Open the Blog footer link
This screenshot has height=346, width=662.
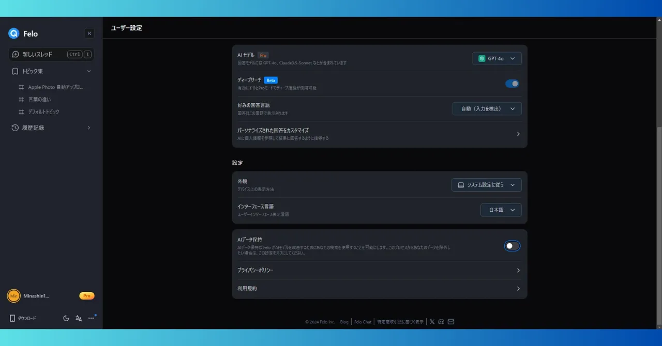coord(344,322)
